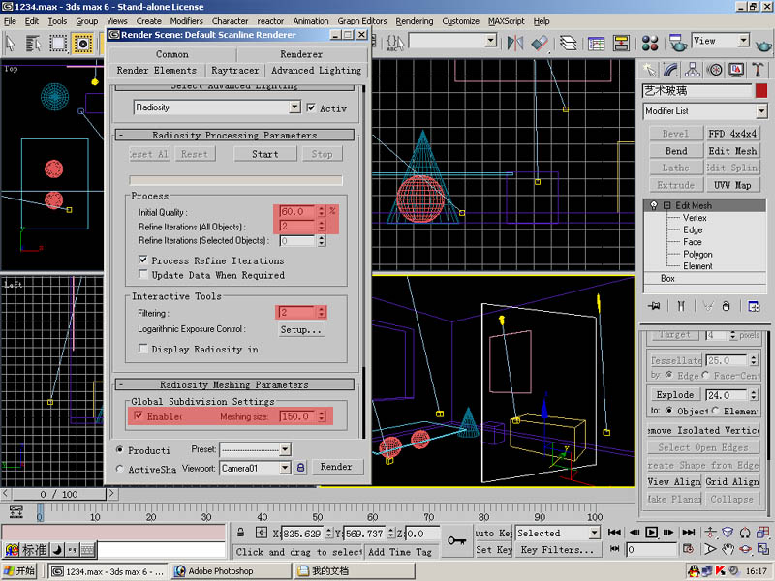Viewport: 775px width, 581px height.
Task: Click the Pin Stack icon
Action: coord(654,306)
